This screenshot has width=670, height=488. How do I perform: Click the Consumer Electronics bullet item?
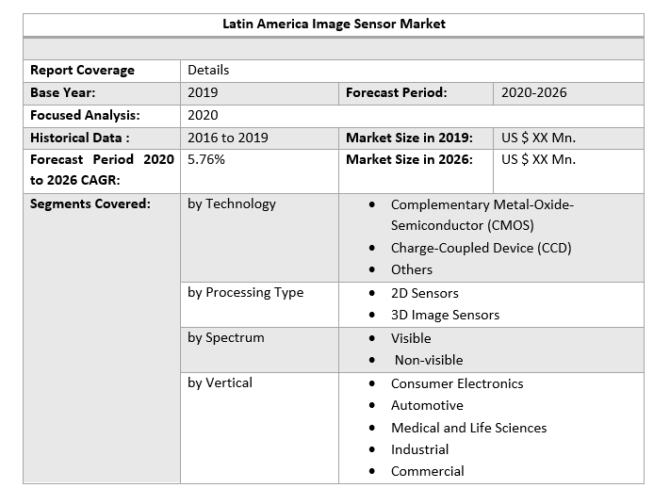point(457,383)
